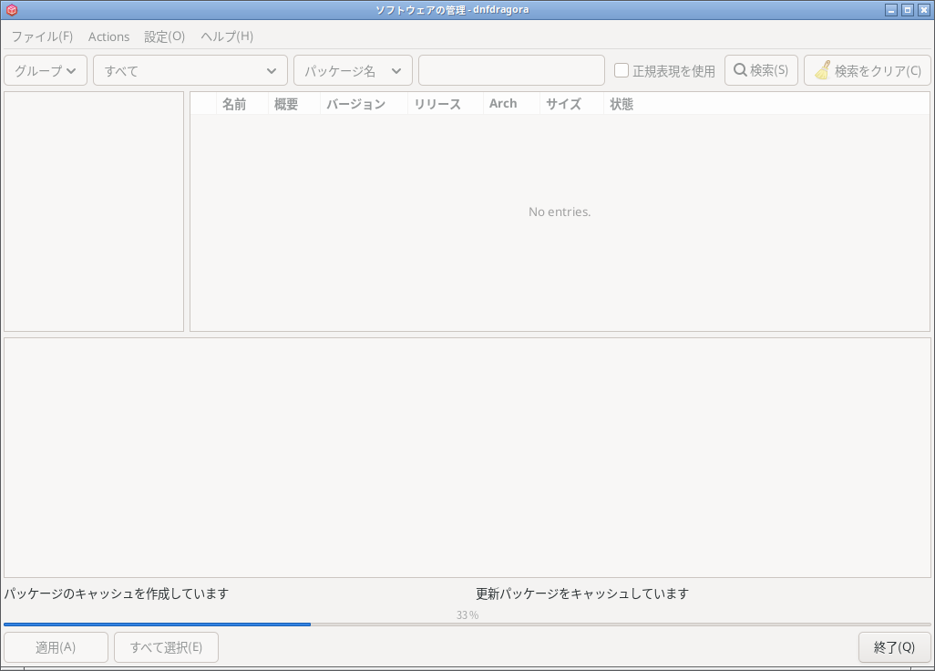Open the ヘルプ(H) menu
The image size is (935, 671).
pos(227,36)
